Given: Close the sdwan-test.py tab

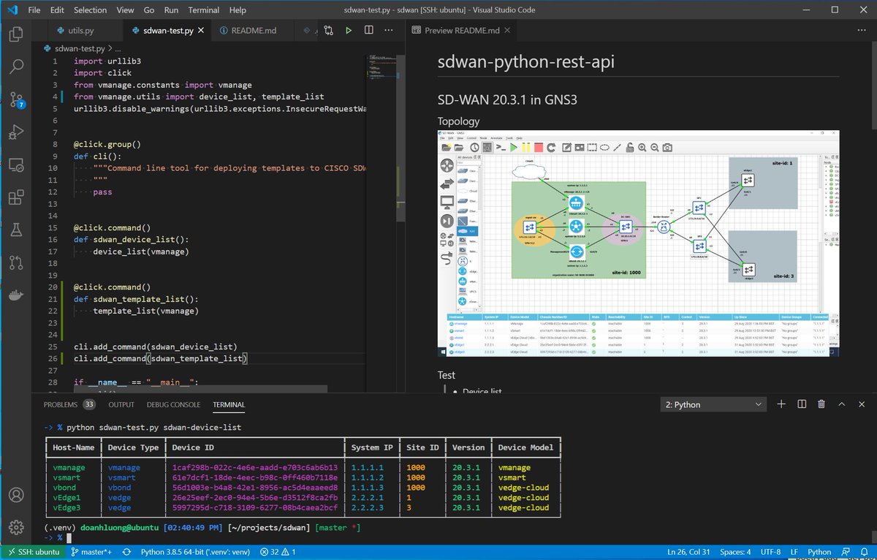Looking at the screenshot, I should click(202, 31).
